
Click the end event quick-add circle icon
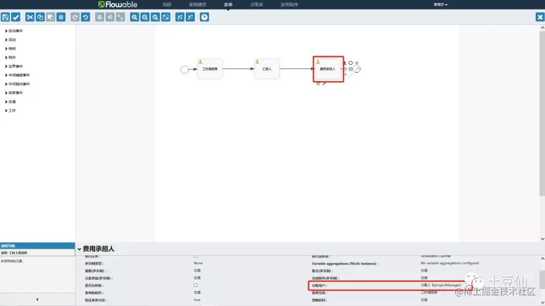point(351,63)
